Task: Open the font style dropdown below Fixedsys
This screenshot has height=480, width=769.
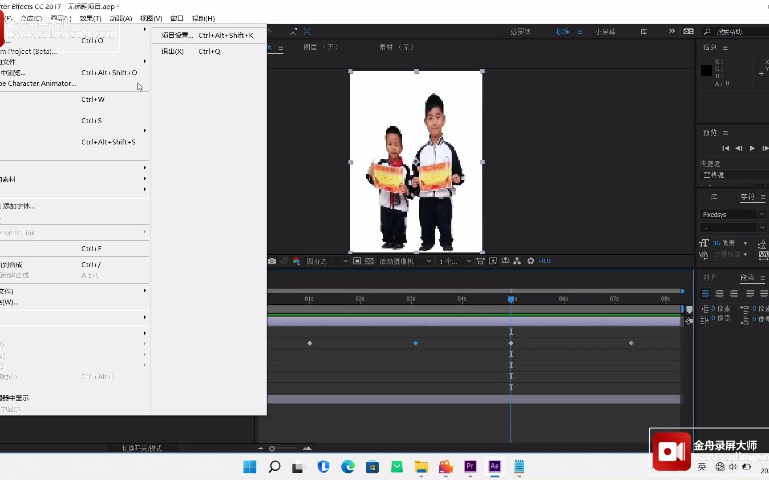Action: point(733,228)
